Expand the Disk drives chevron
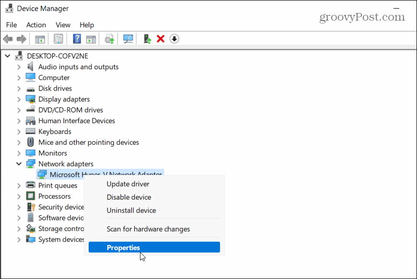Screen dimensions: 417x279 (x=19, y=89)
